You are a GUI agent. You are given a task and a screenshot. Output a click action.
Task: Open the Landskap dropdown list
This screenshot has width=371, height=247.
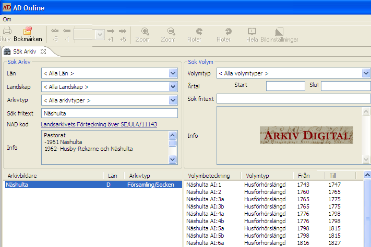[173, 87]
